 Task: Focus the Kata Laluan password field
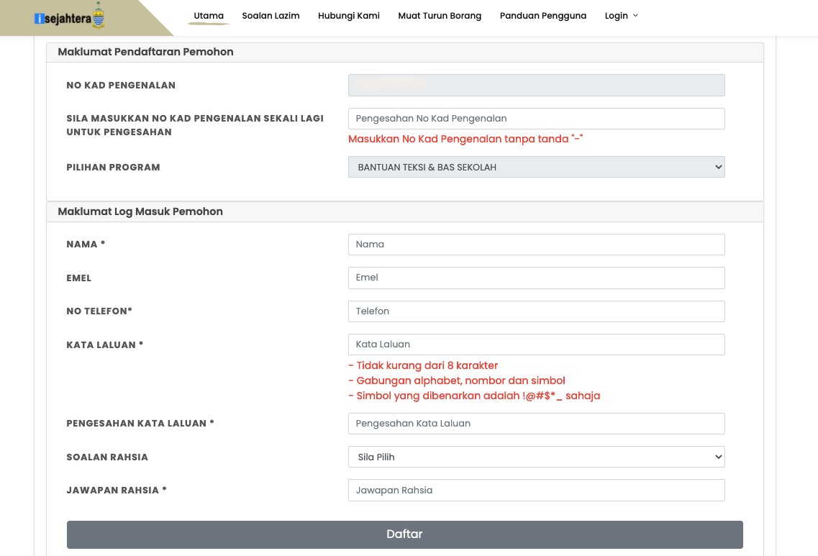click(x=536, y=345)
